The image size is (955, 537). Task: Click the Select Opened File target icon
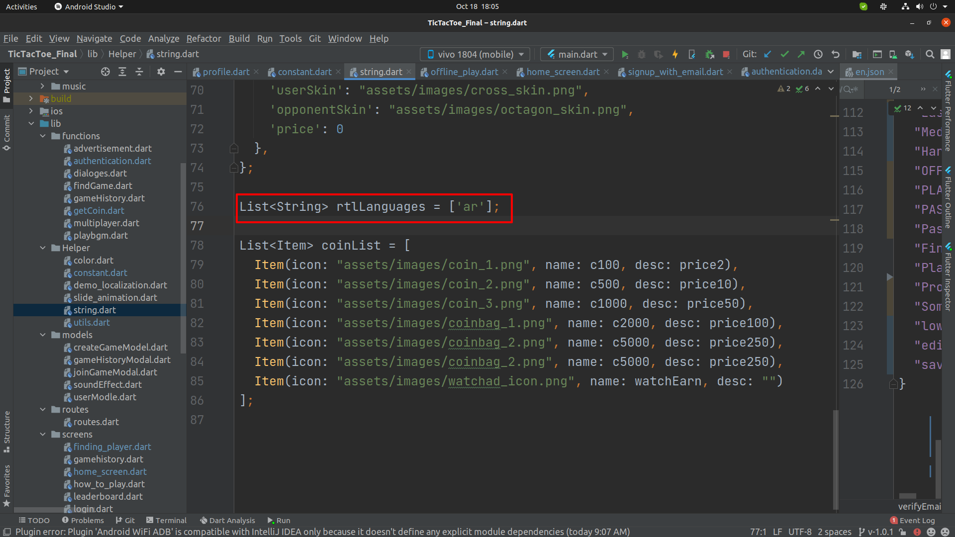105,72
